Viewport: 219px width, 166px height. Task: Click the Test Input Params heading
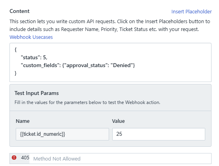click(36, 93)
